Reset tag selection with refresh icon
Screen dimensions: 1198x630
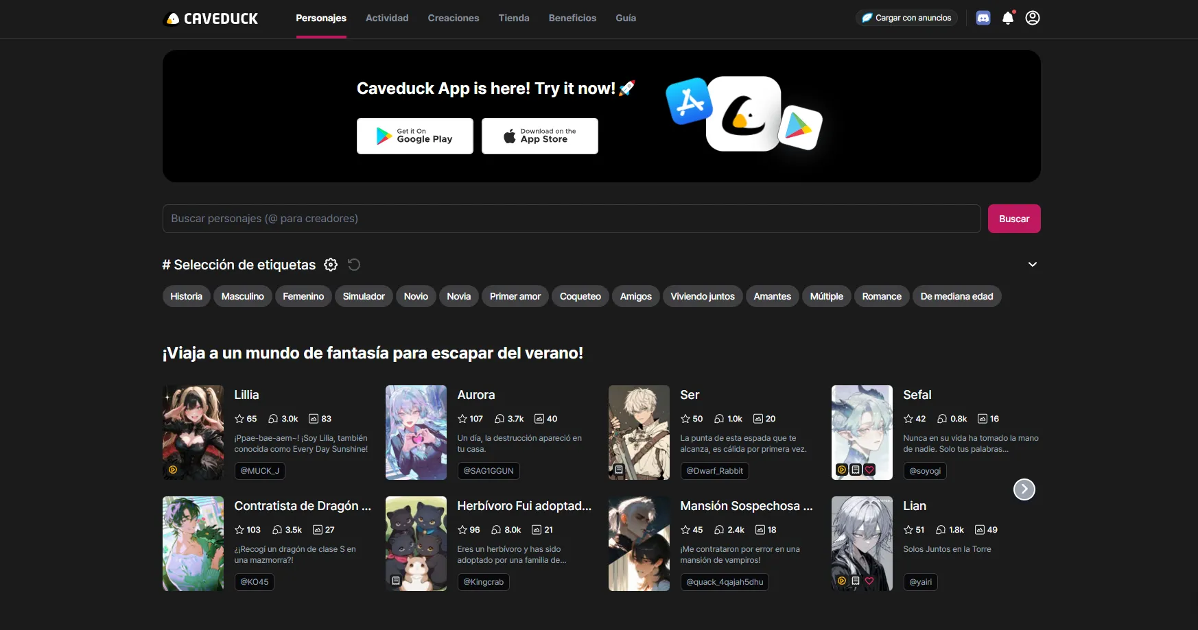[354, 265]
